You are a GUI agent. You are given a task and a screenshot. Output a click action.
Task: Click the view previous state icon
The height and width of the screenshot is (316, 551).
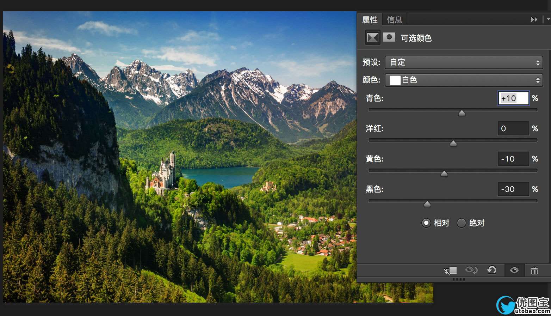coord(471,271)
